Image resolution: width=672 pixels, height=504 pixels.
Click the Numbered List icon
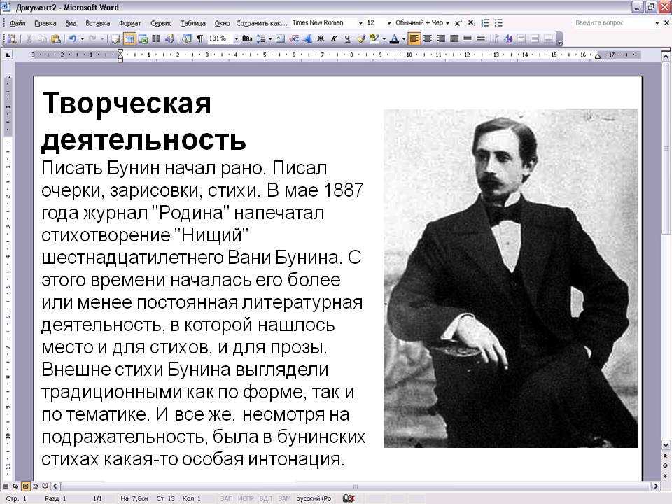(485, 22)
